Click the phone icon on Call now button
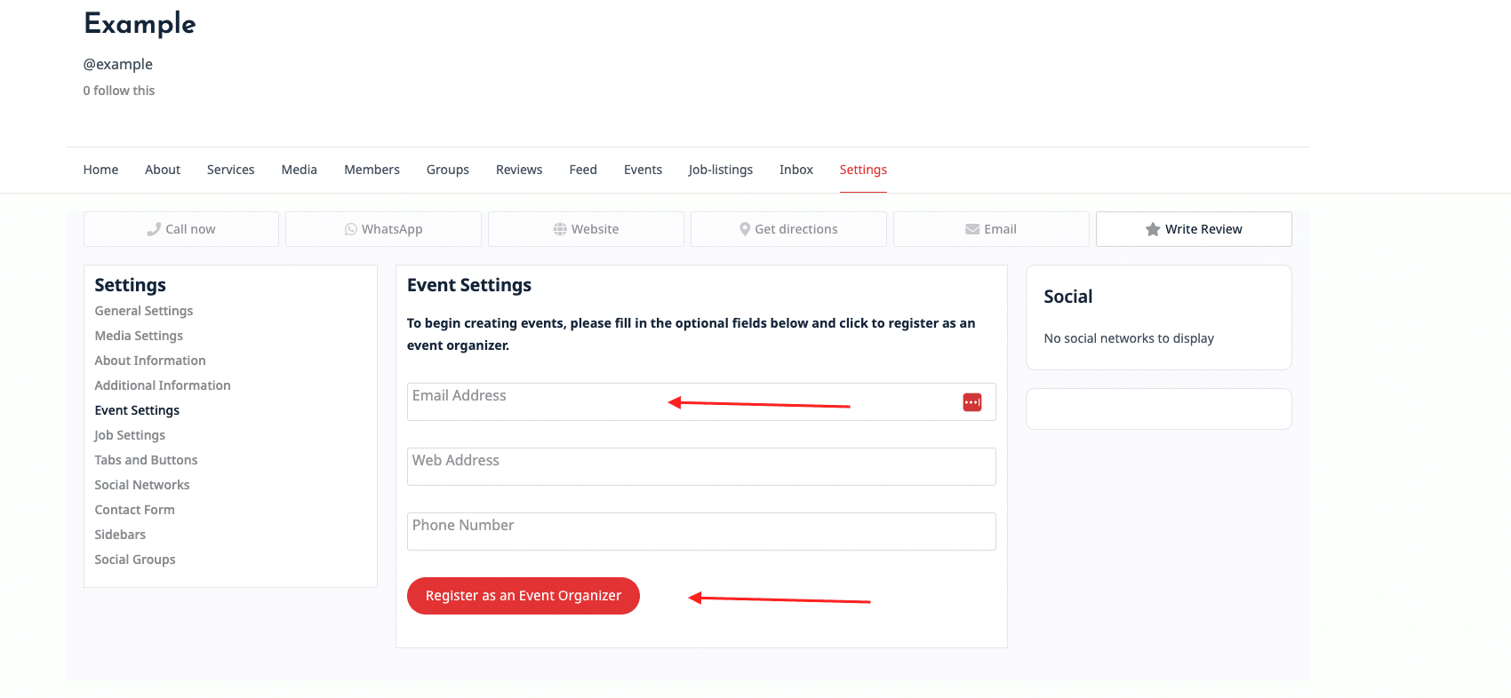The height and width of the screenshot is (698, 1511). pos(154,229)
